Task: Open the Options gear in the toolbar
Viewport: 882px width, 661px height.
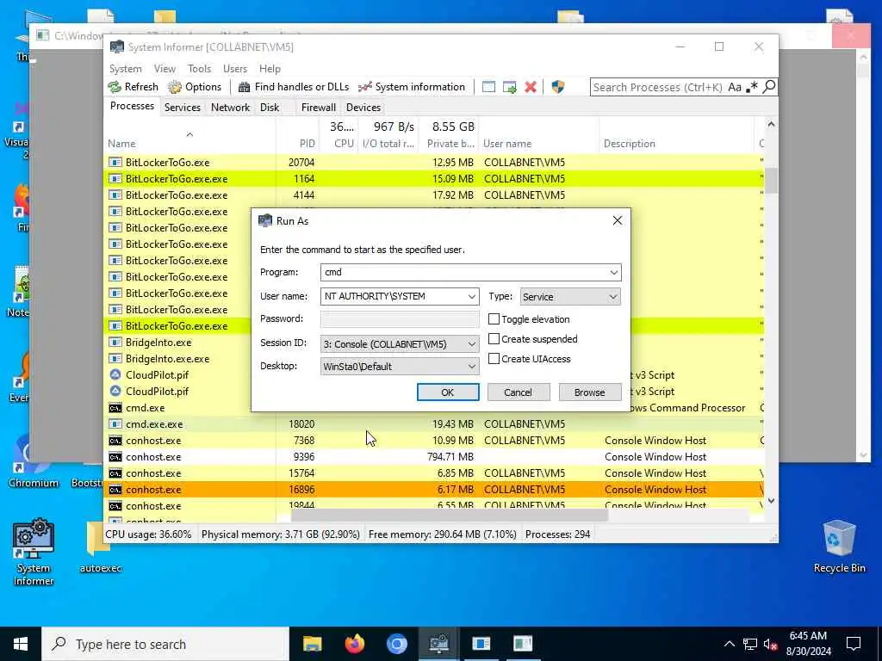Action: pyautogui.click(x=195, y=87)
